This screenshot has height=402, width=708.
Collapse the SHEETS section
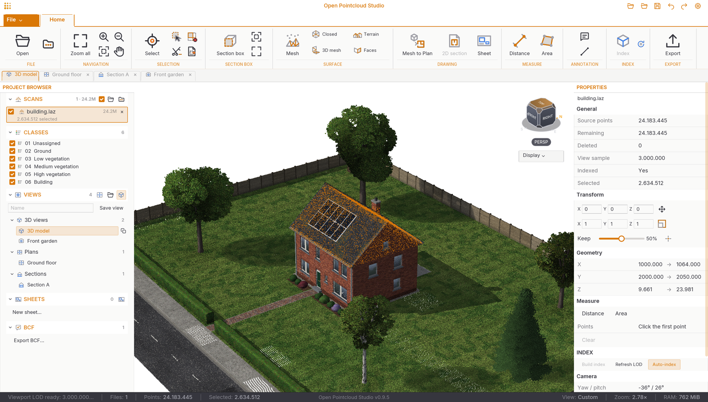point(10,299)
